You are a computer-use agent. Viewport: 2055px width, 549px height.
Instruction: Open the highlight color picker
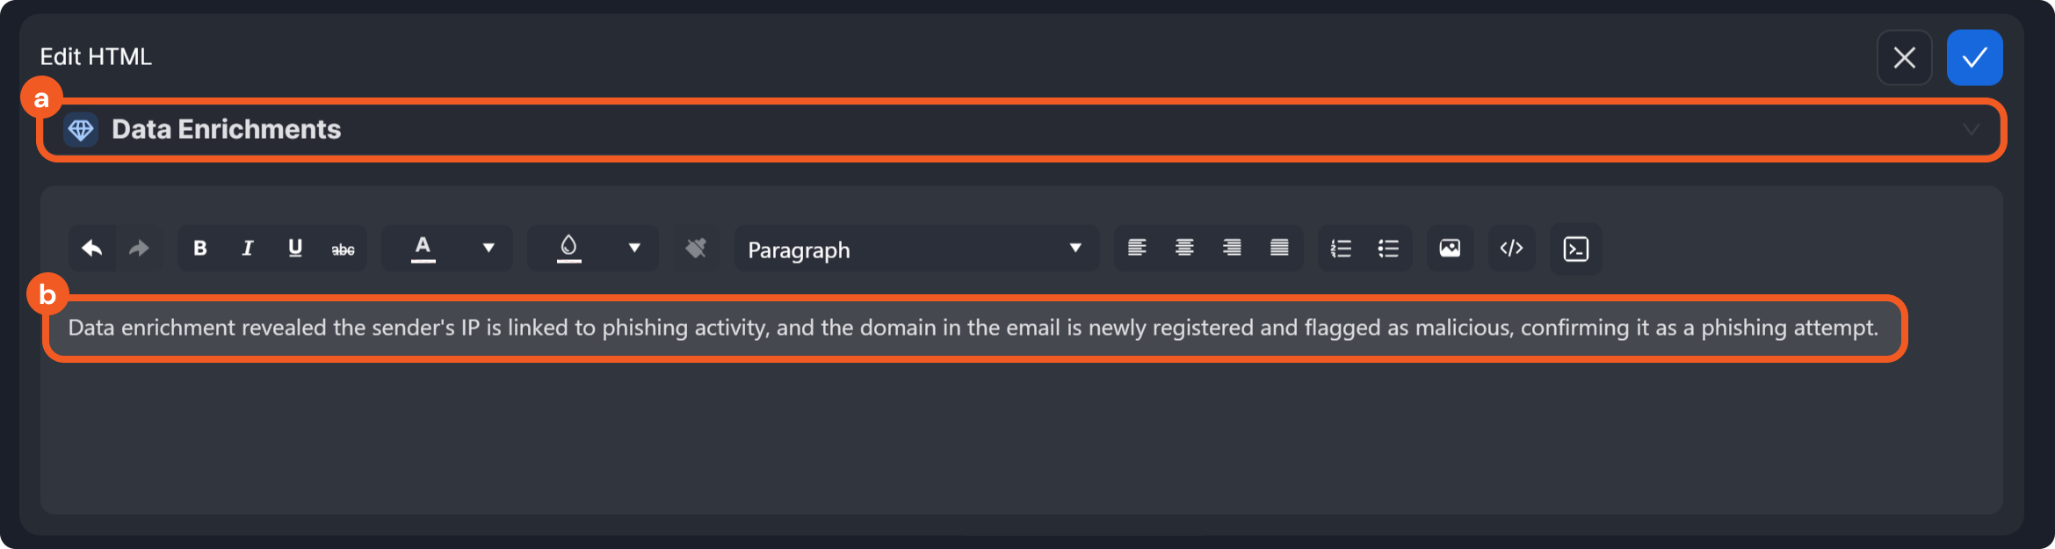(x=568, y=249)
